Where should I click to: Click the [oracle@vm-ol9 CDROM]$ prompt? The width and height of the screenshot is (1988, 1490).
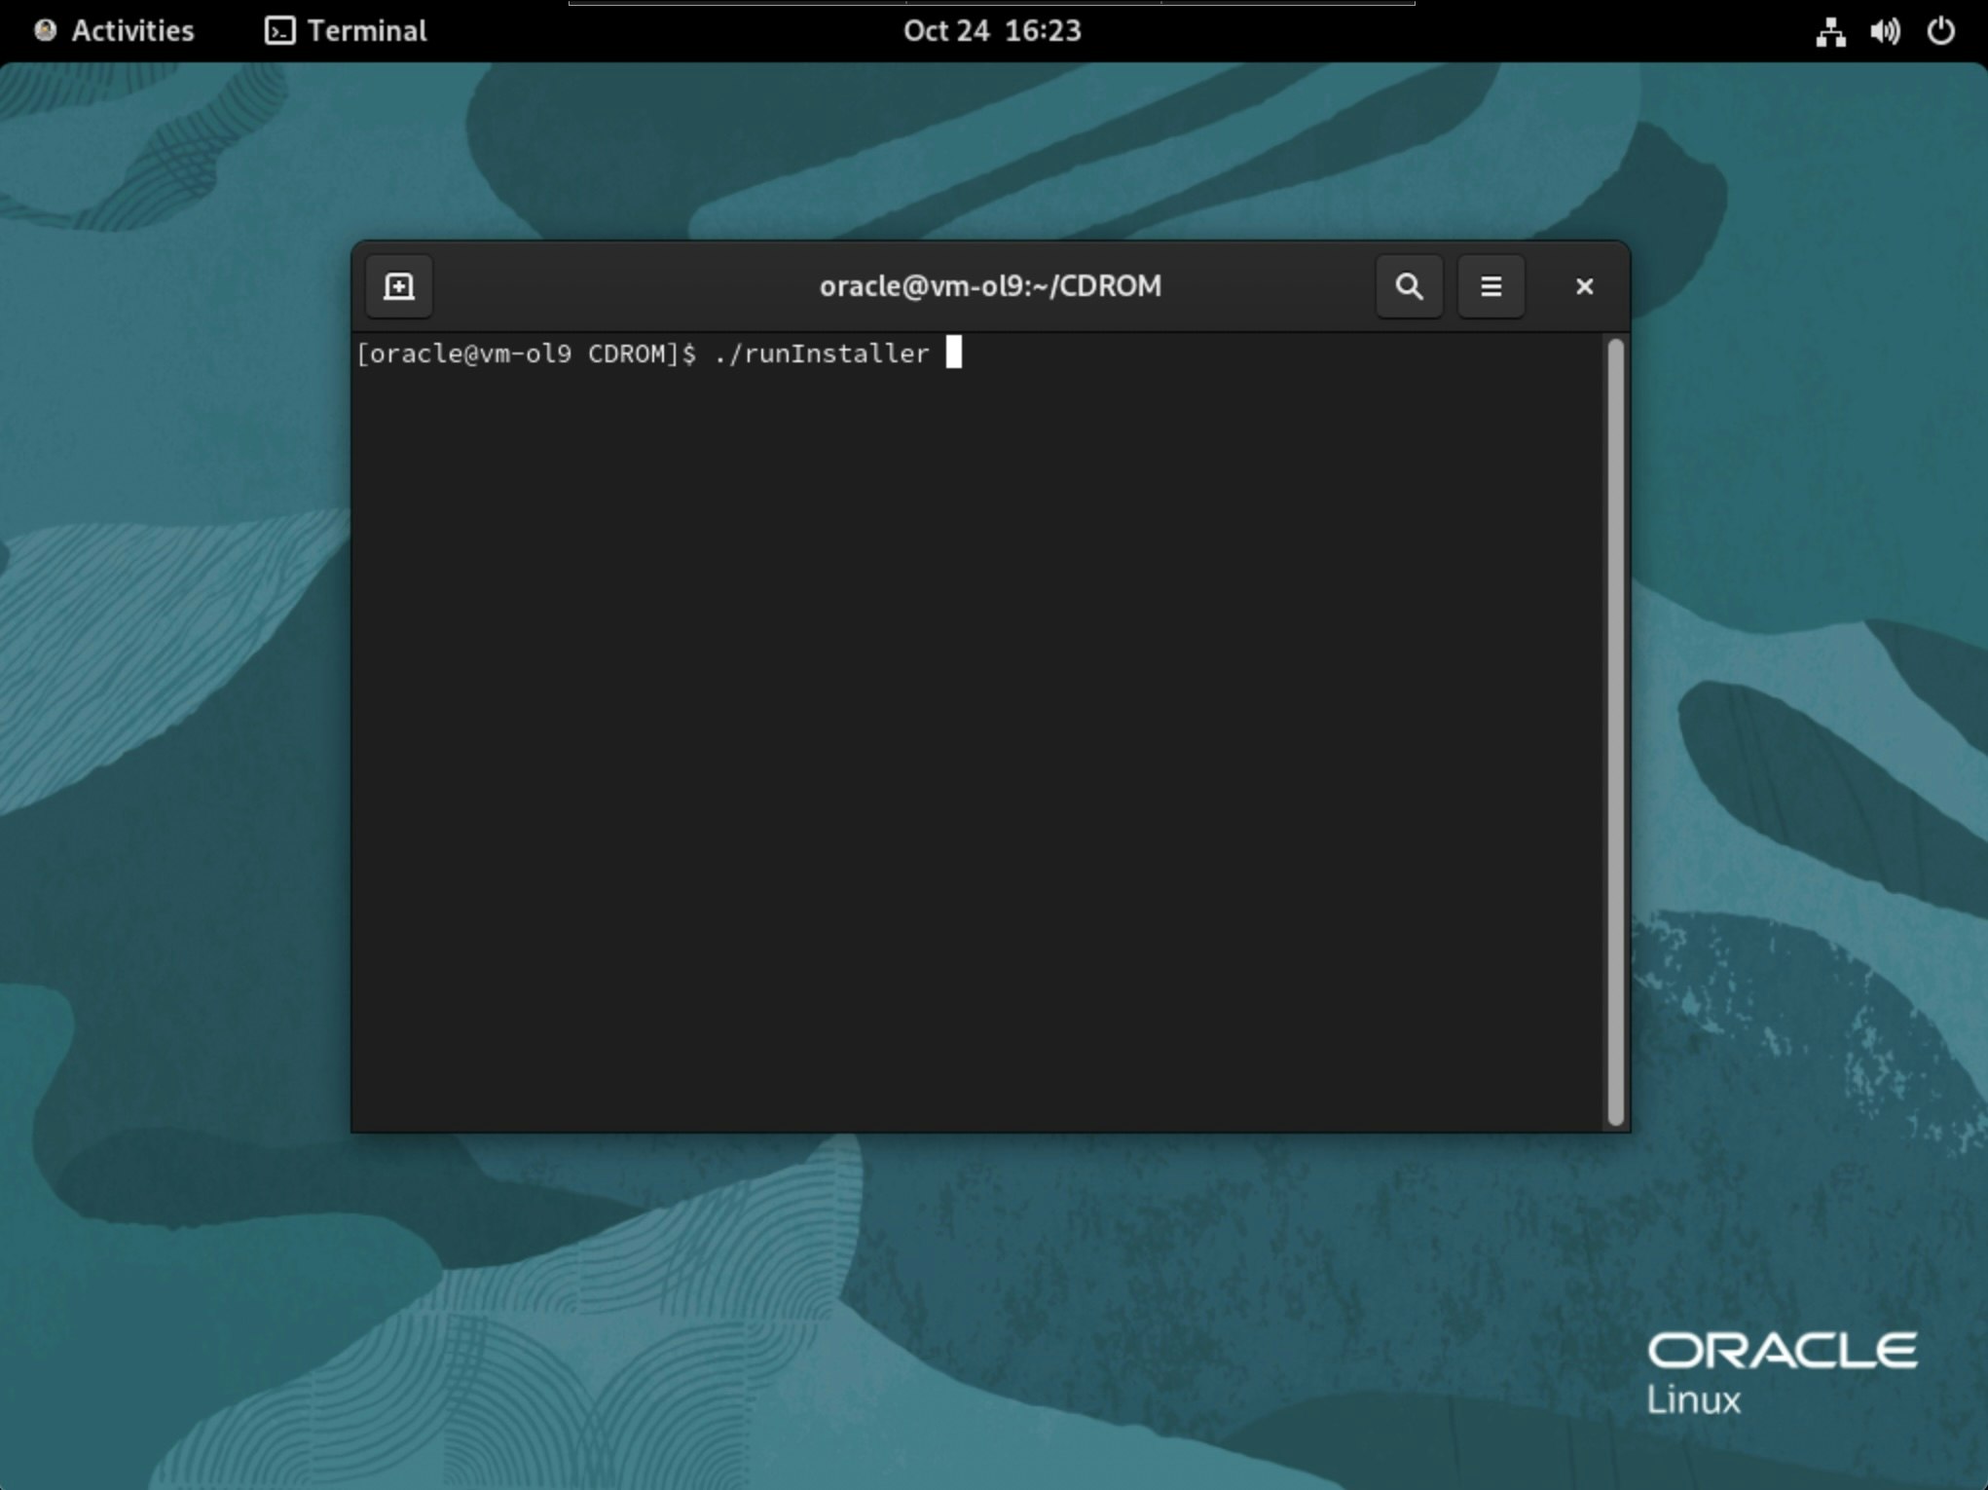click(526, 354)
